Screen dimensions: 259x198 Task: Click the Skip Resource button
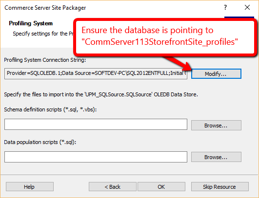coord(220,187)
